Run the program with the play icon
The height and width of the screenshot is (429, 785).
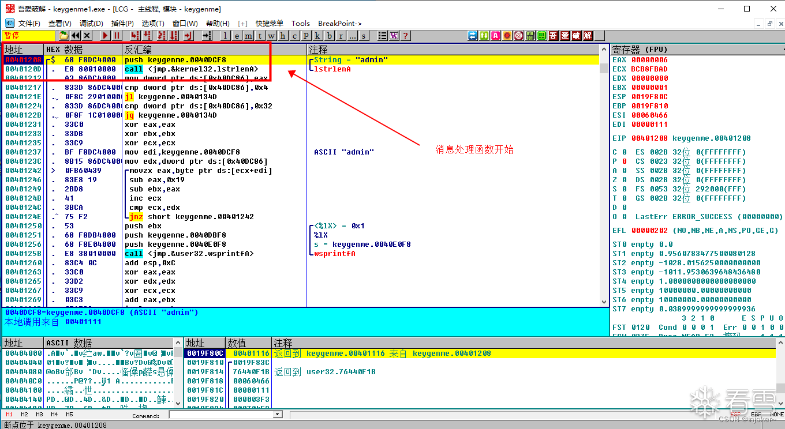[x=105, y=36]
